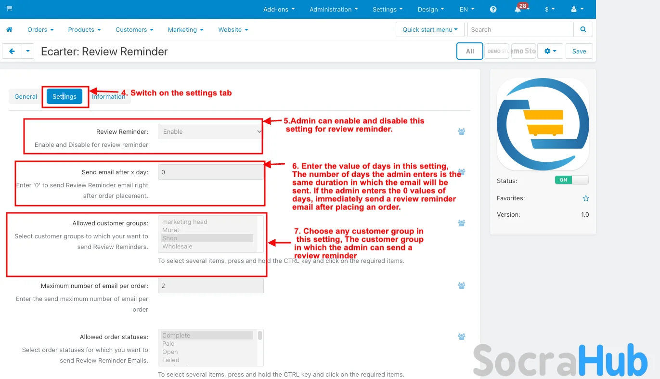Image resolution: width=660 pixels, height=379 pixels.
Task: Add Review Reminder to favorites star
Action: [x=585, y=198]
